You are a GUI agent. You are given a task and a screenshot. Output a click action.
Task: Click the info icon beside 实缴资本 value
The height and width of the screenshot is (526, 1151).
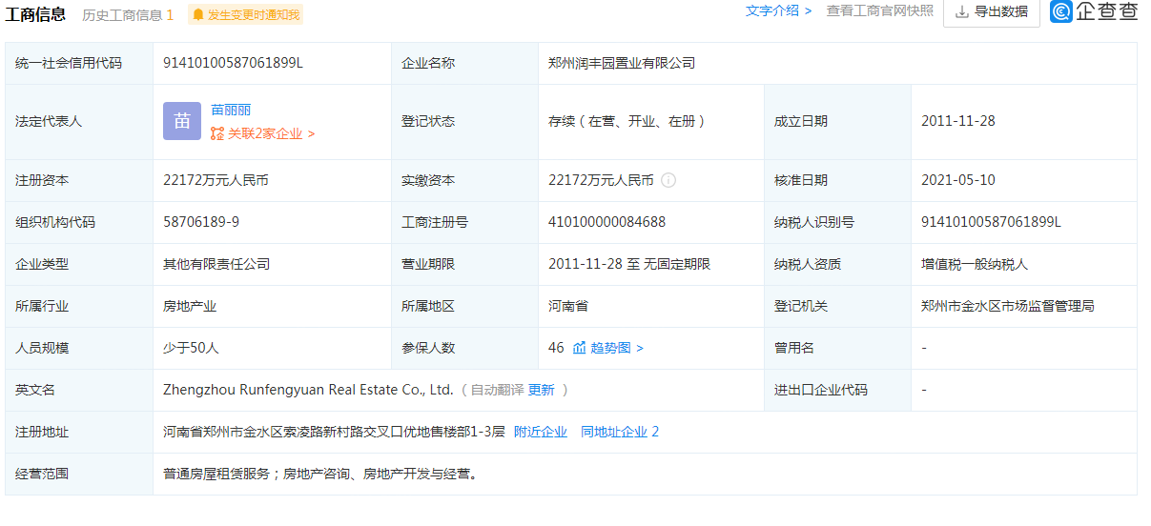click(668, 180)
